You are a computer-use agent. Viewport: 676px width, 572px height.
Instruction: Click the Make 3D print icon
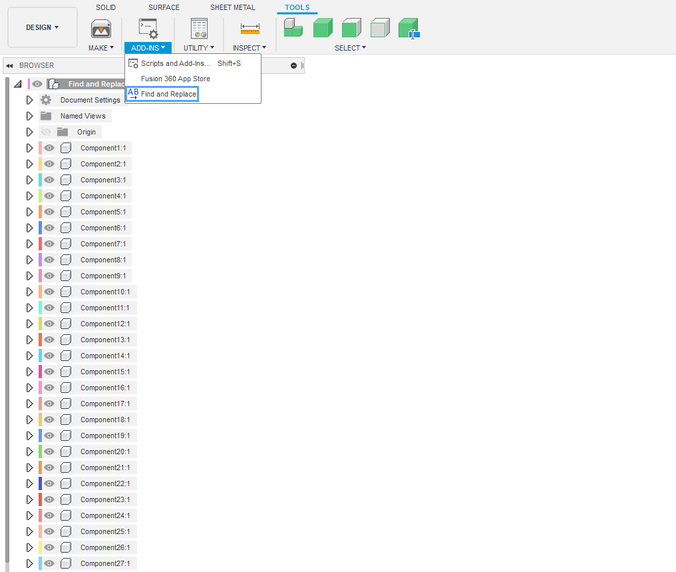pos(101,29)
